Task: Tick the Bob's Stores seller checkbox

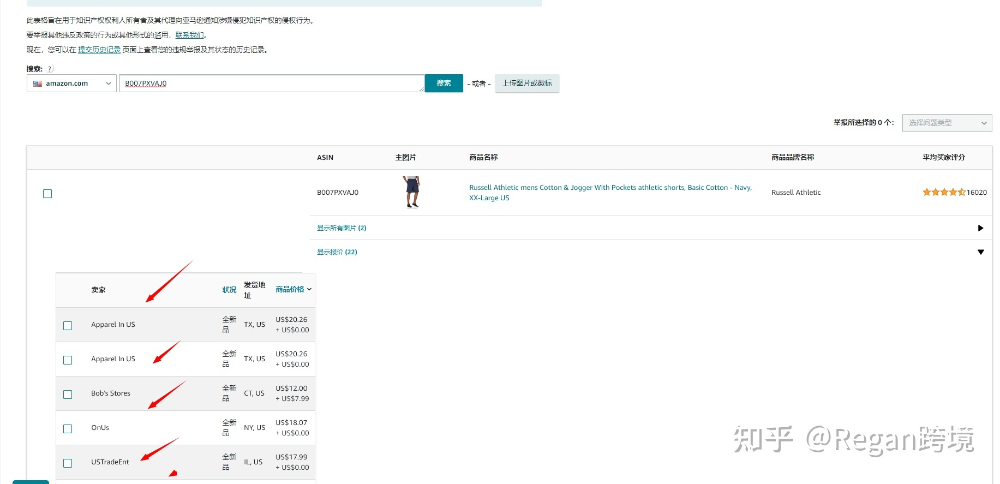Action: [x=68, y=395]
